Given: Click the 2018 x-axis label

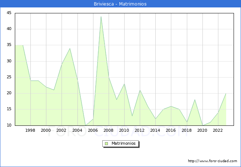Looking at the screenshot, I should pos(186,131).
